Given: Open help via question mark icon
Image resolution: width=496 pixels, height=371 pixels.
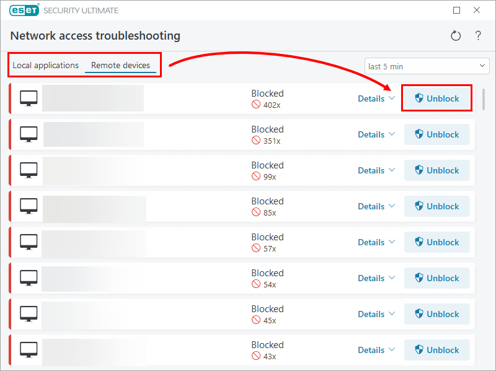Looking at the screenshot, I should tap(478, 36).
